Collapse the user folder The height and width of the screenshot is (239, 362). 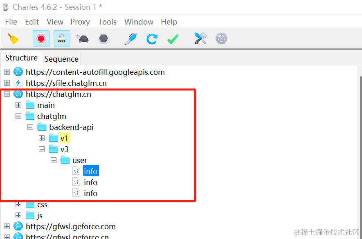coord(54,160)
